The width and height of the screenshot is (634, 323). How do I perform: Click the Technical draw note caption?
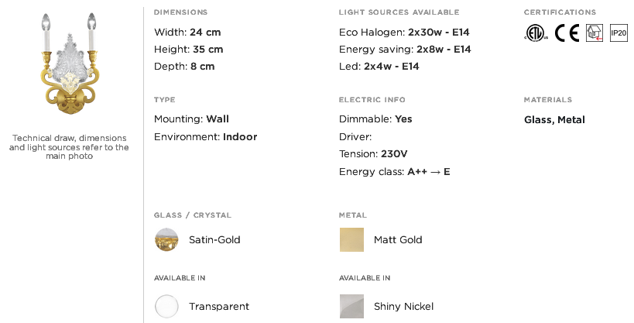pos(69,147)
